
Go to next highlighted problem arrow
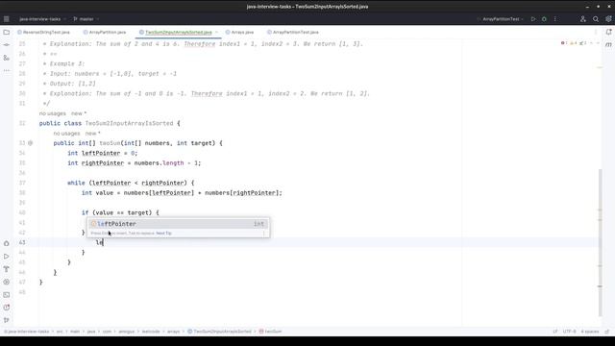[x=598, y=42]
